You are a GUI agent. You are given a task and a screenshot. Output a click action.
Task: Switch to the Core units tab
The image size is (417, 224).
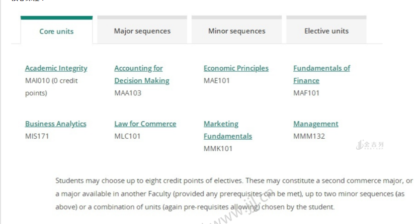click(x=56, y=31)
